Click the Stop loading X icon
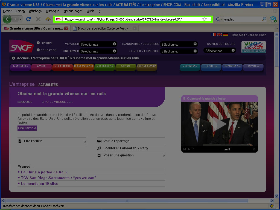 pyautogui.click(x=38, y=19)
